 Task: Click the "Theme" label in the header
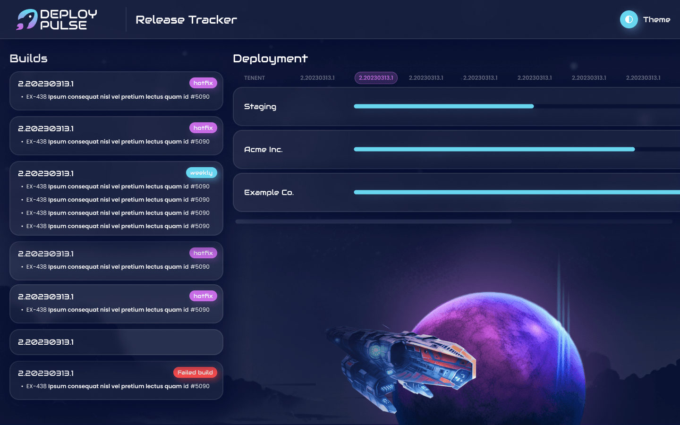[657, 19]
